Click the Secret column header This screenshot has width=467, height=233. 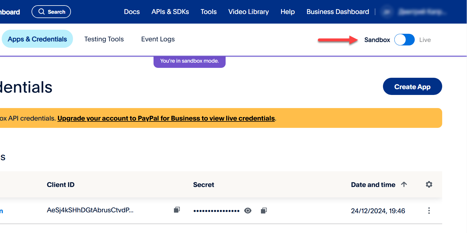click(x=204, y=185)
